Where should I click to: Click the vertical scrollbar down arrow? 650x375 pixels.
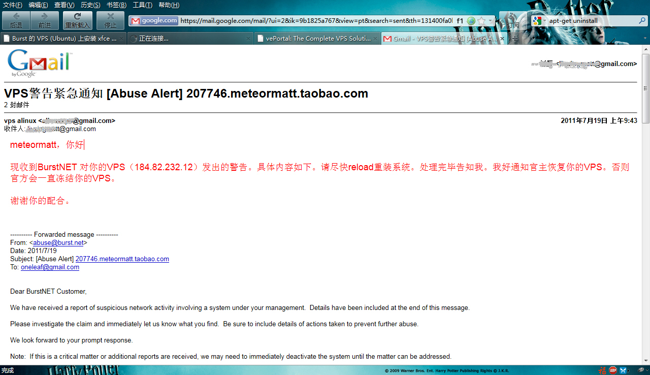646,360
